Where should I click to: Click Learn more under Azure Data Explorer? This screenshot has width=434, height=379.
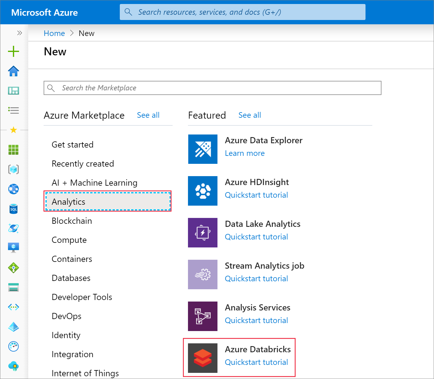click(244, 153)
